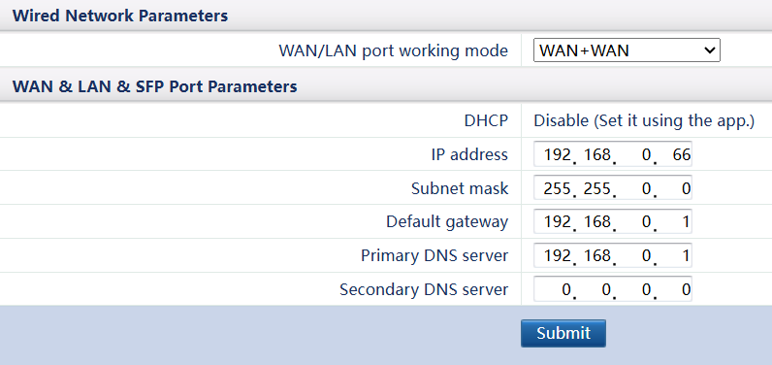This screenshot has height=365, width=772.
Task: Click the third octet of IP address
Action: point(634,155)
